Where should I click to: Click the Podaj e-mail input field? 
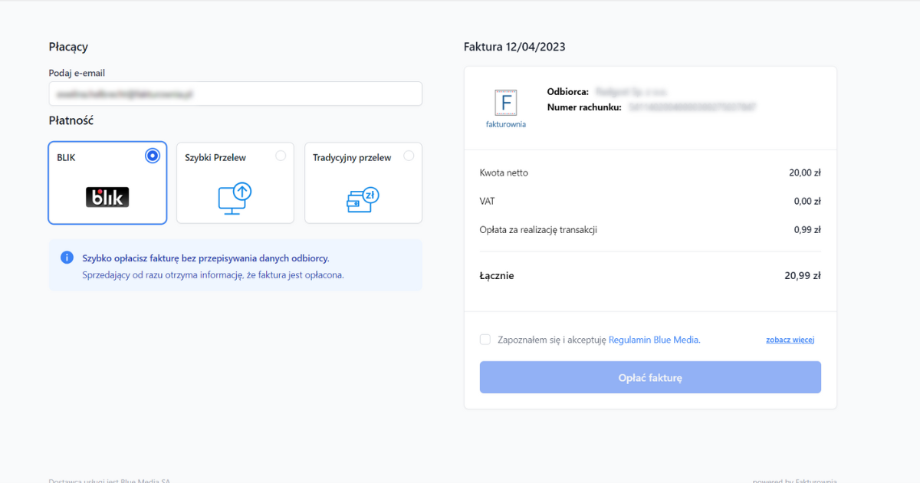[235, 94]
